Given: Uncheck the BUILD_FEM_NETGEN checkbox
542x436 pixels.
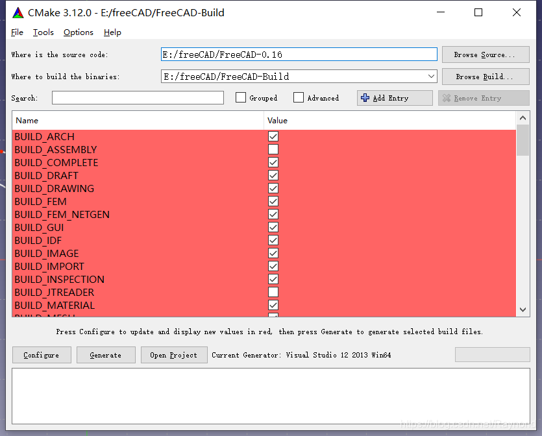Looking at the screenshot, I should (x=273, y=214).
